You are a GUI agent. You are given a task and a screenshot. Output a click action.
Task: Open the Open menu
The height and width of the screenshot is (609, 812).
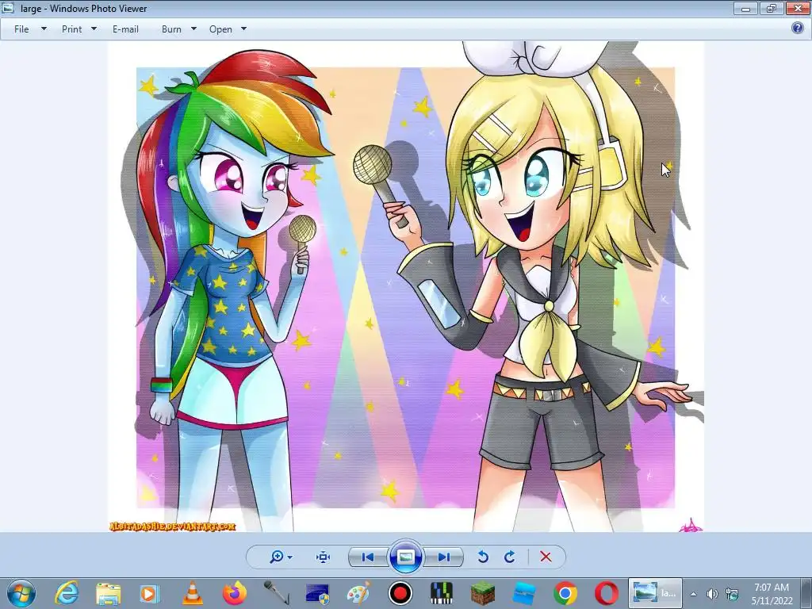click(220, 29)
